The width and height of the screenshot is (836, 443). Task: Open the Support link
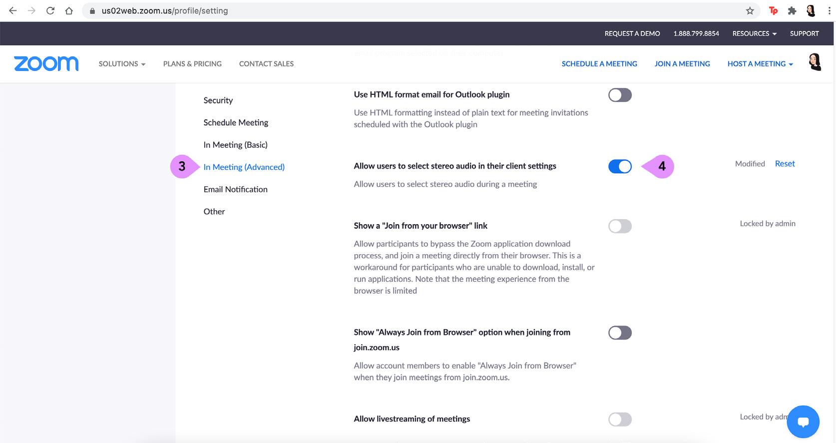pyautogui.click(x=805, y=33)
